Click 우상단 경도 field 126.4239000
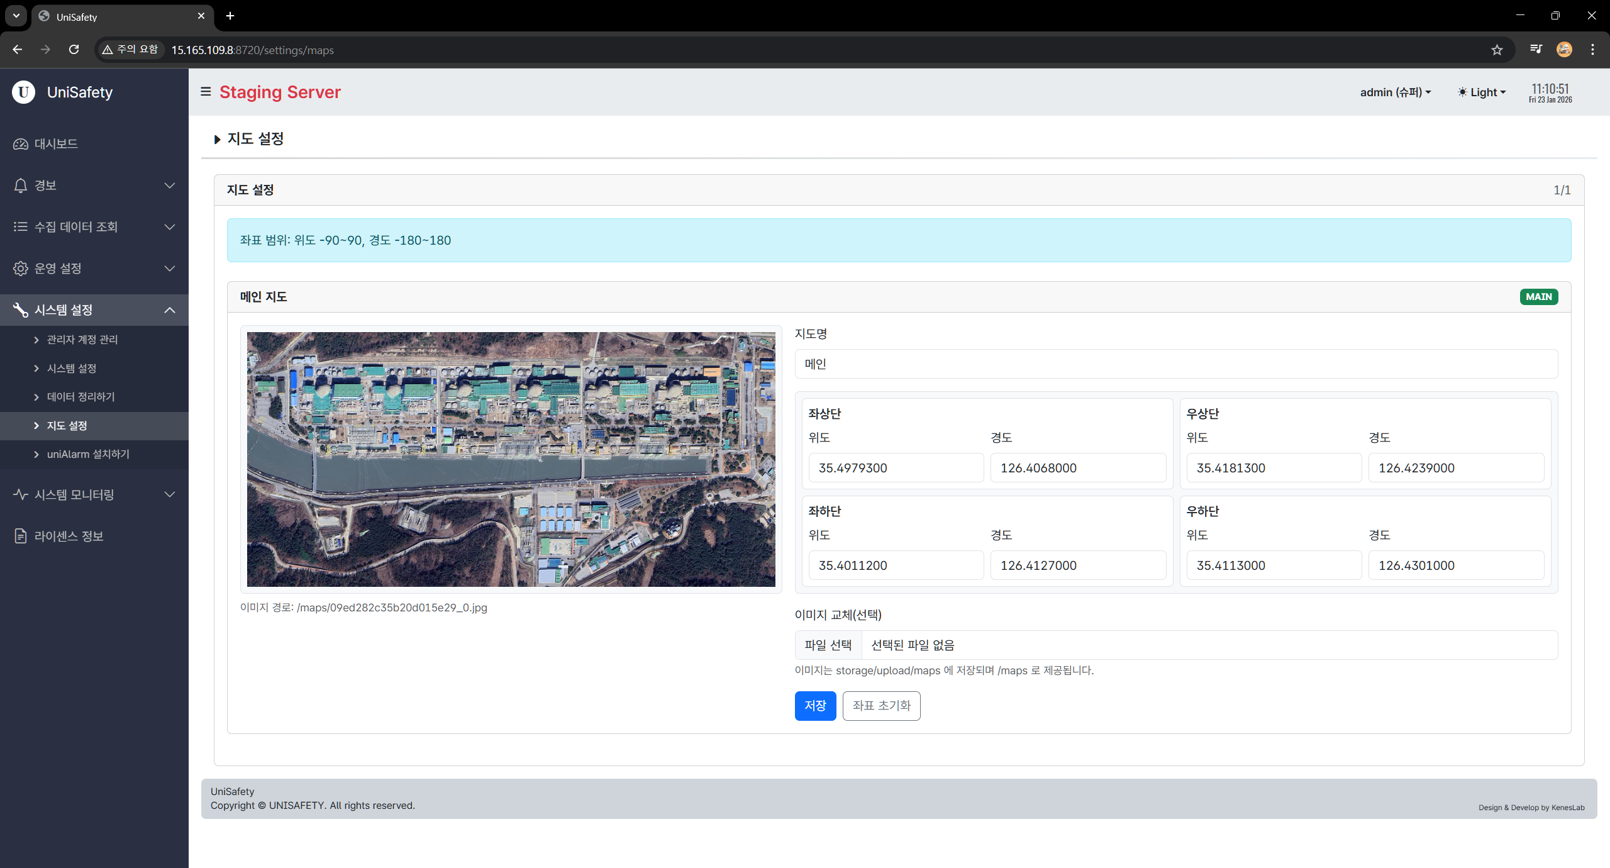1610x868 pixels. 1456,468
